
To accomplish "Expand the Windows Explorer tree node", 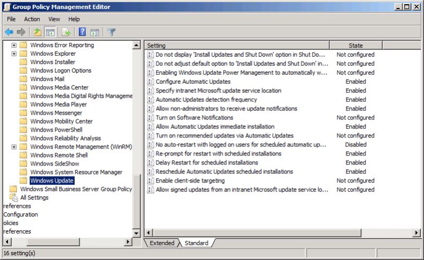I will [14, 54].
